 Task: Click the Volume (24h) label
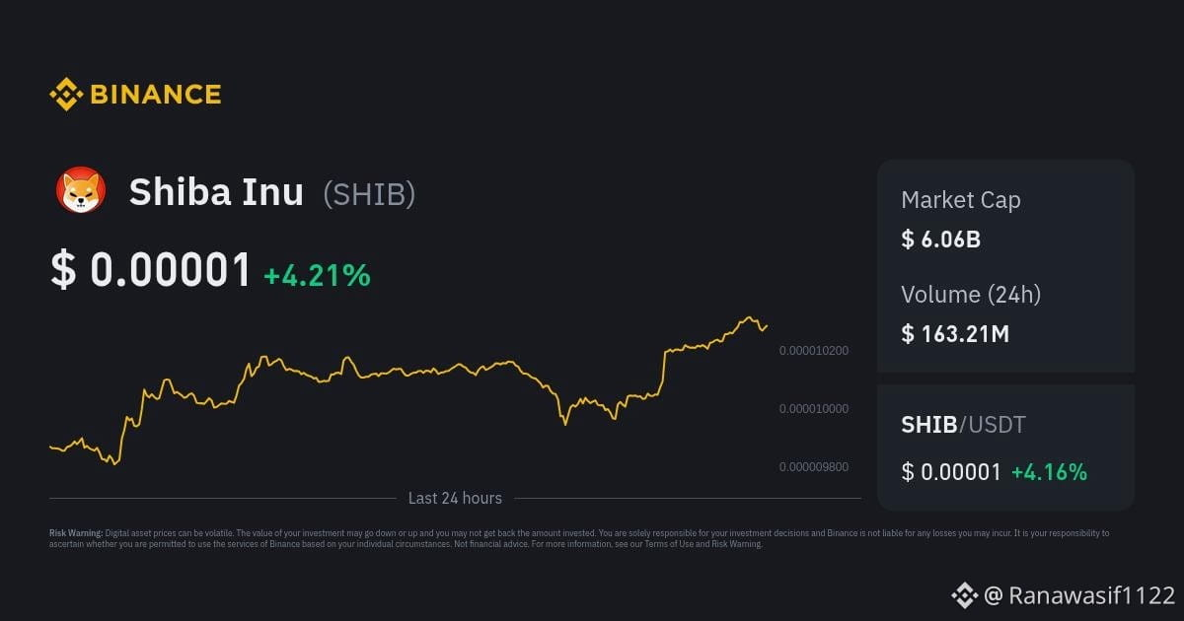click(971, 294)
